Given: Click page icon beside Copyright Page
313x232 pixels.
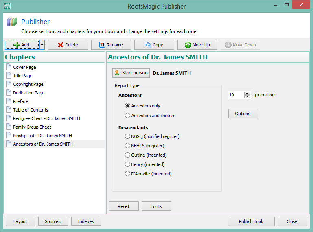Looking at the screenshot, I should pos(9,84).
